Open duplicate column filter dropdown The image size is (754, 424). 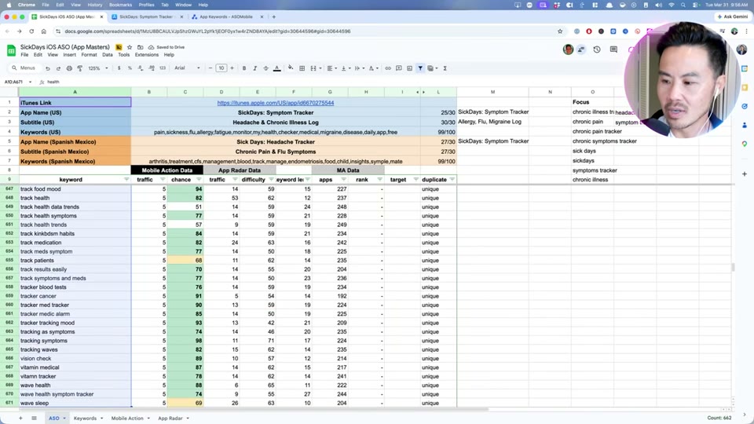452,180
